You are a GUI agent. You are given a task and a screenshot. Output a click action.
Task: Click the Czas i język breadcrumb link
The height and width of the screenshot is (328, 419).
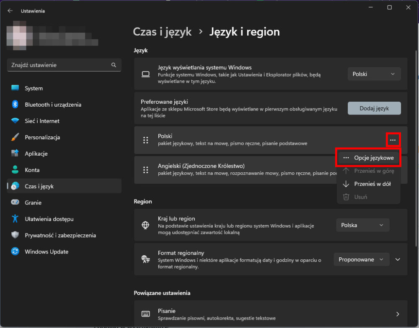pos(162,32)
